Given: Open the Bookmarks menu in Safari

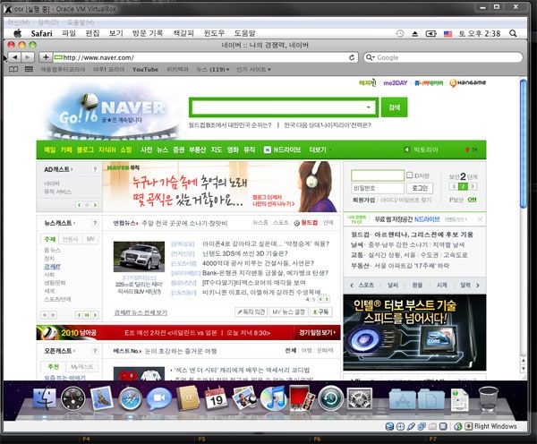Looking at the screenshot, I should [183, 33].
